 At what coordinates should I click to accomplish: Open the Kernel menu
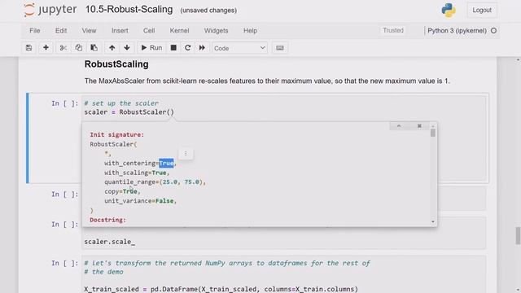tap(179, 31)
